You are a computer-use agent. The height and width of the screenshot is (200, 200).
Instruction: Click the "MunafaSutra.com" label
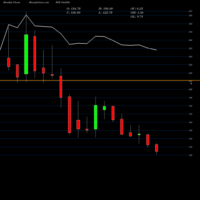click(x=39, y=2)
